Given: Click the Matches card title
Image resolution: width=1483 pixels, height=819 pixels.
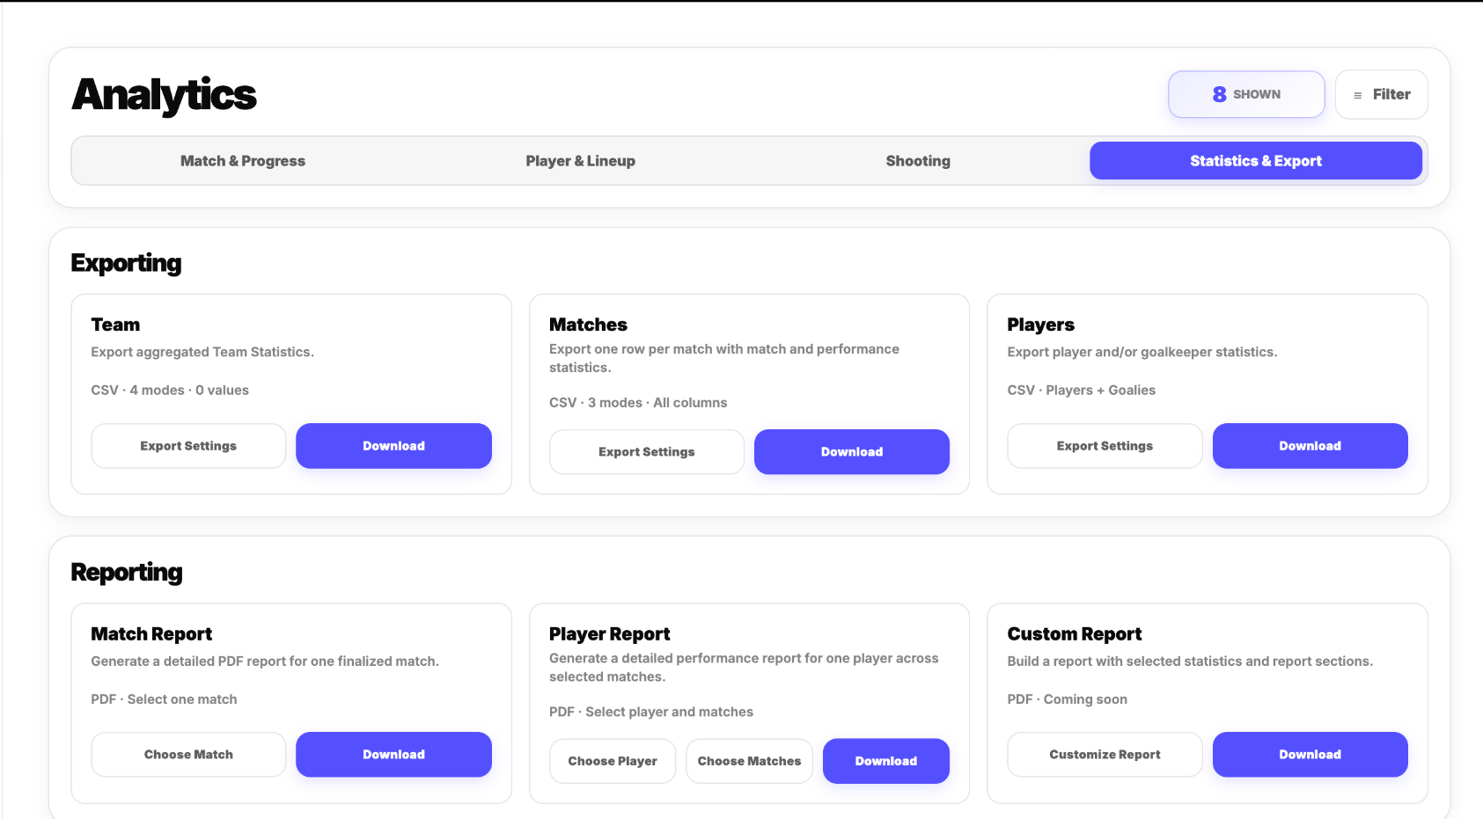Looking at the screenshot, I should pyautogui.click(x=588, y=325).
